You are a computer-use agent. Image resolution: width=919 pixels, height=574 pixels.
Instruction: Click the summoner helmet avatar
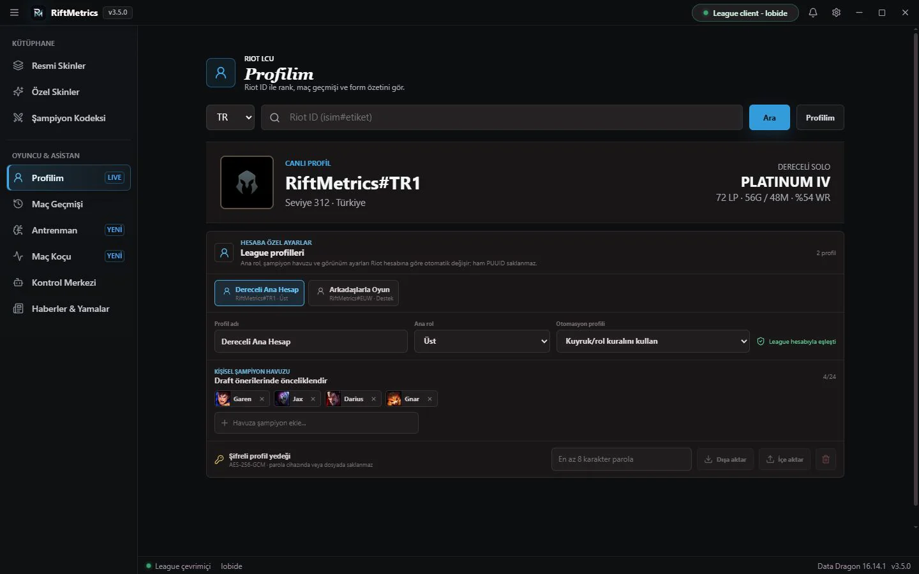click(247, 182)
